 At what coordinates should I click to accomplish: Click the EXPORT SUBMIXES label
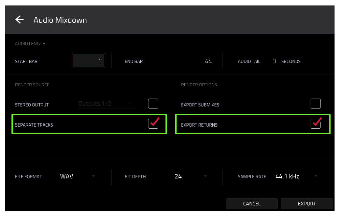[200, 105]
